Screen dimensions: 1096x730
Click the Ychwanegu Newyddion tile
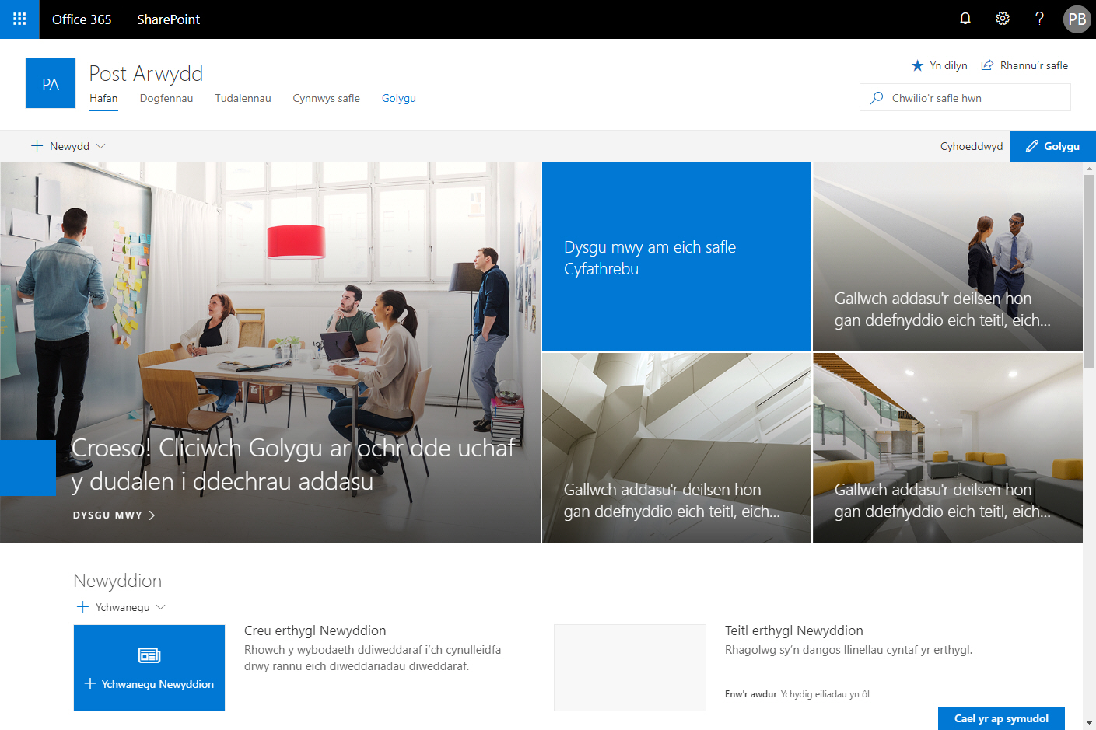[149, 668]
